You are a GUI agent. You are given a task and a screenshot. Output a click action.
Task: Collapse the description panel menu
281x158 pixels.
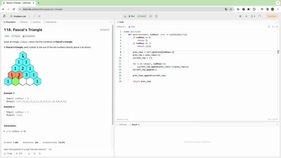click(x=111, y=22)
